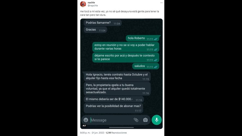The height and width of the screenshot is (136, 242).
Task: Select the 'saludos' sent message
Action: click(x=146, y=66)
